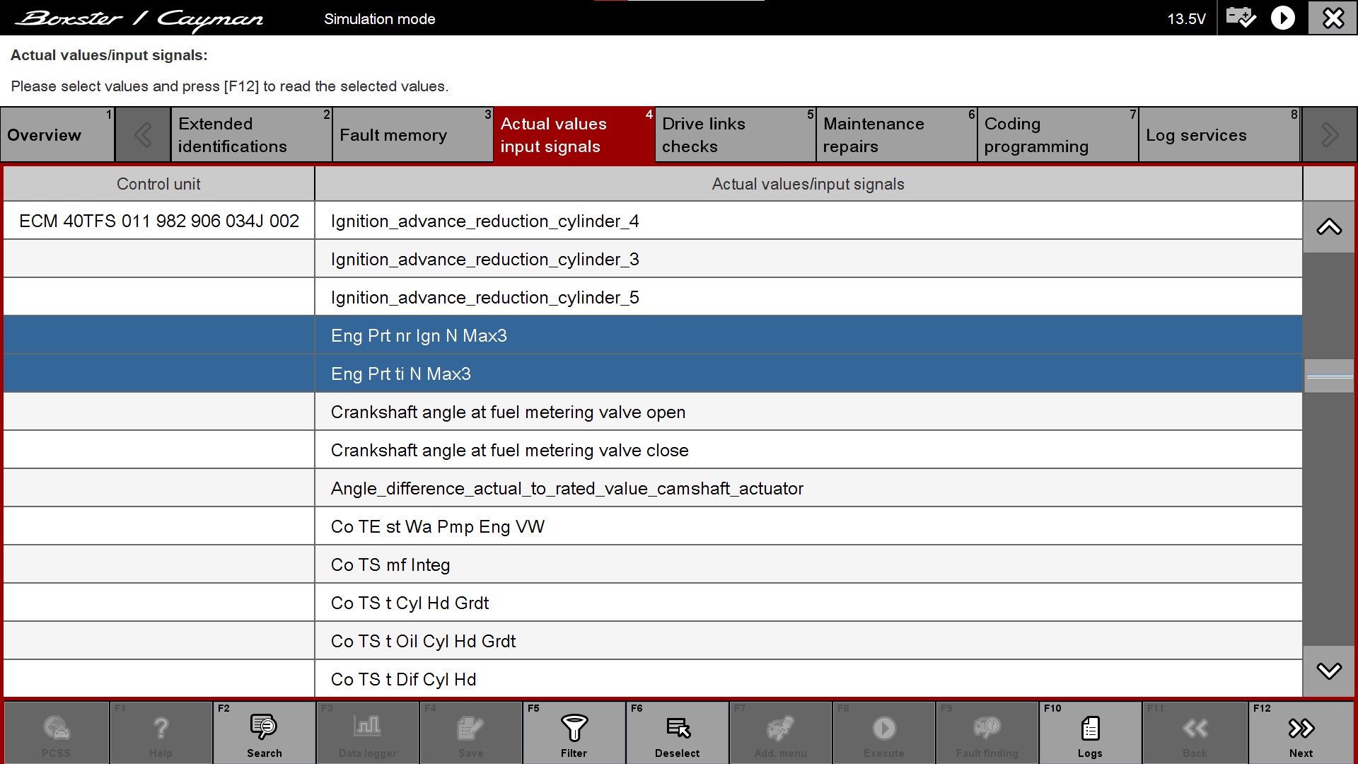
Task: Click the vertical scrollbar thumb
Action: tap(1328, 376)
